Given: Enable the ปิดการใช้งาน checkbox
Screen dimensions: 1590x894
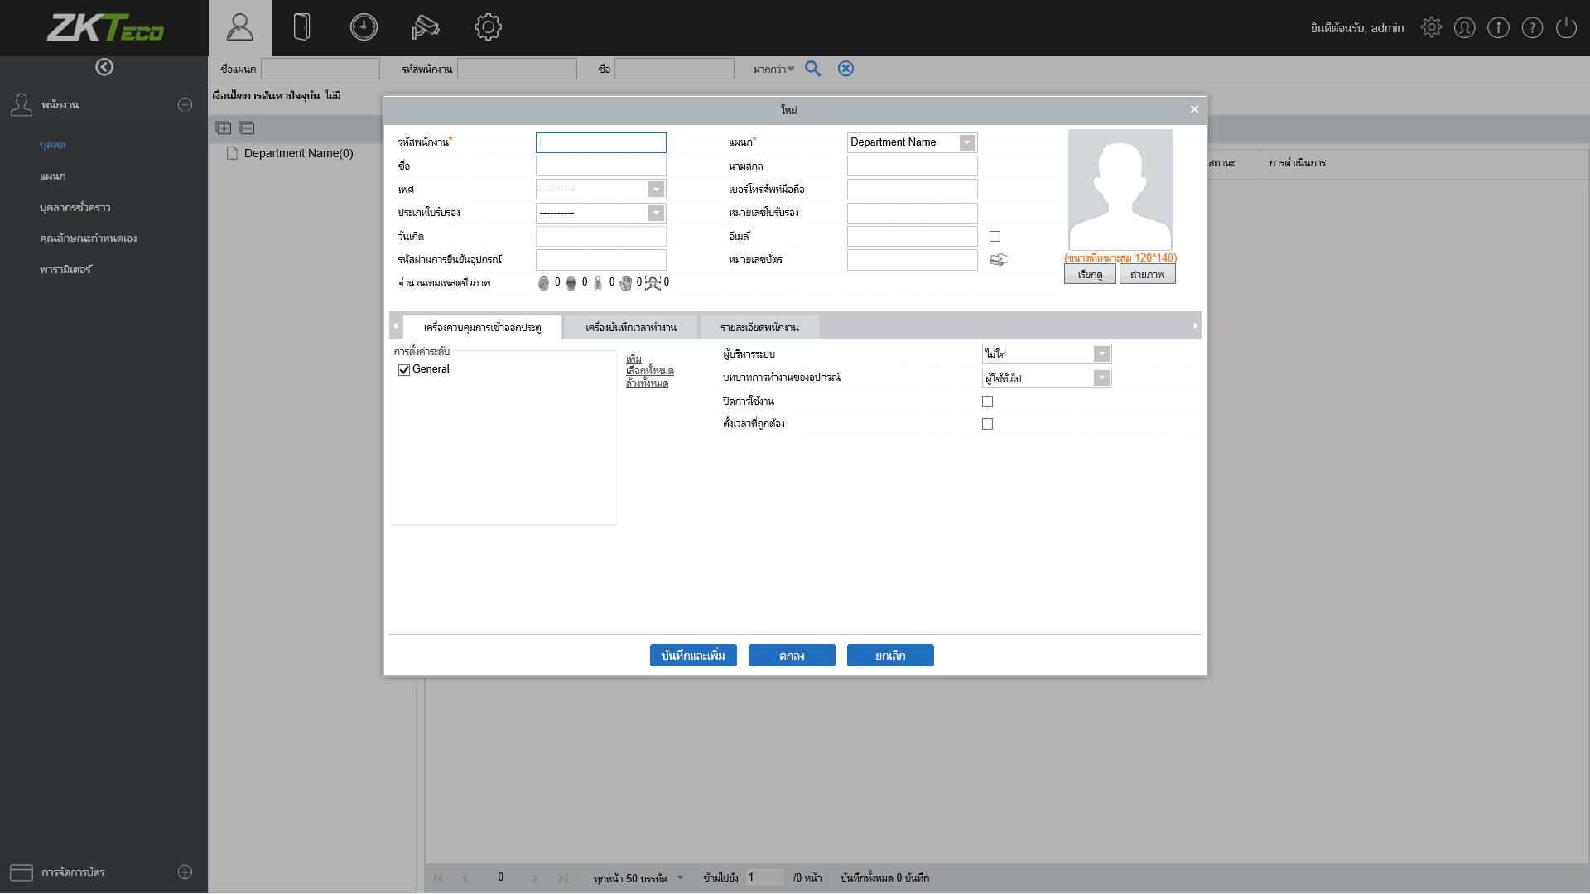Looking at the screenshot, I should [987, 401].
